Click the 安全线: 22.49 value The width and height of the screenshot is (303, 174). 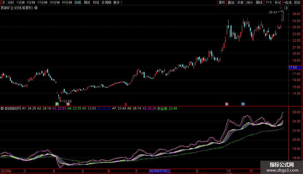click(167, 108)
